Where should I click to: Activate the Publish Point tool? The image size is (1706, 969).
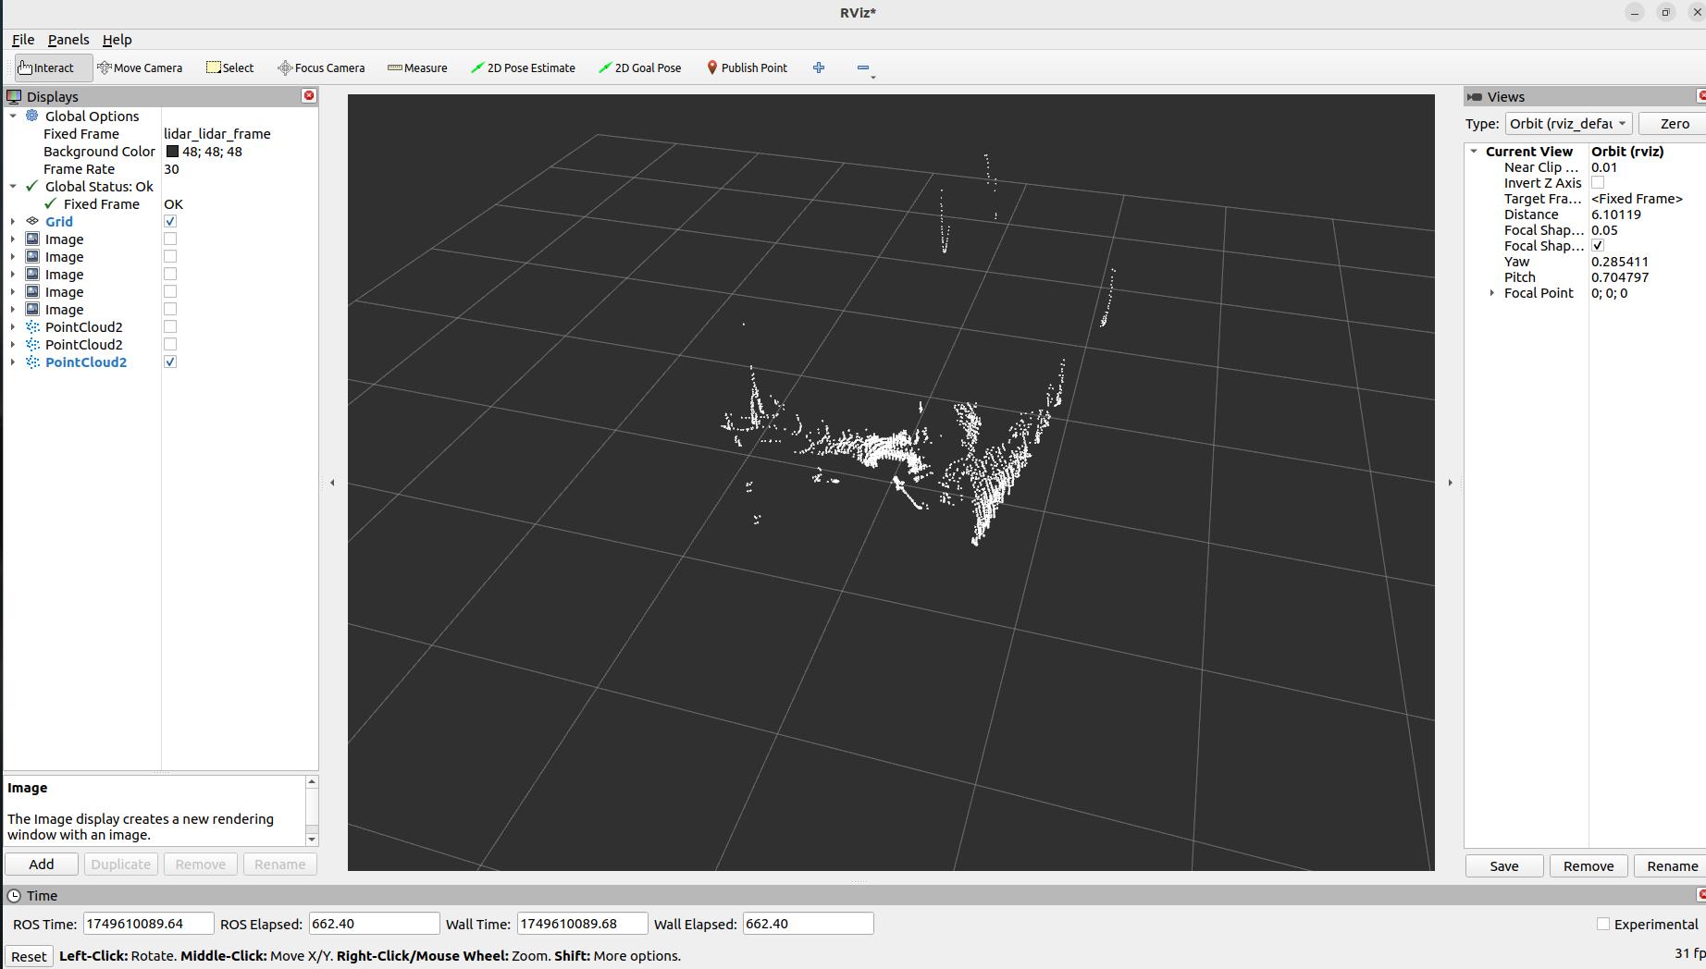point(747,67)
